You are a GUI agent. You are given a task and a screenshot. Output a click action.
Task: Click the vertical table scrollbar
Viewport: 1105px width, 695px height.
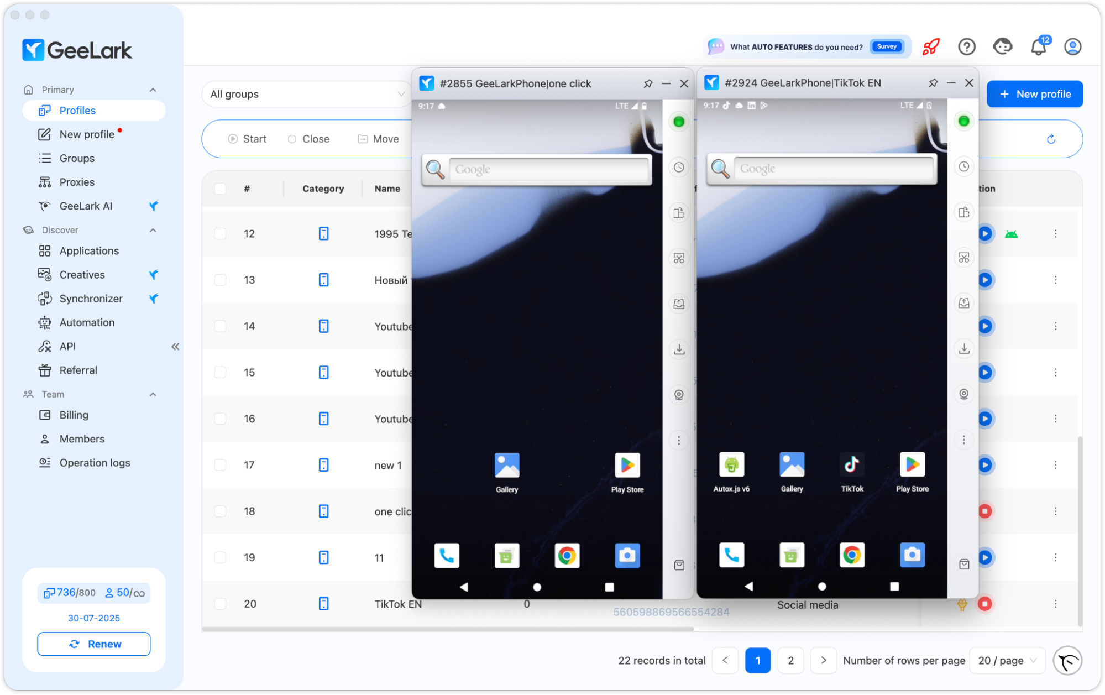[1080, 531]
